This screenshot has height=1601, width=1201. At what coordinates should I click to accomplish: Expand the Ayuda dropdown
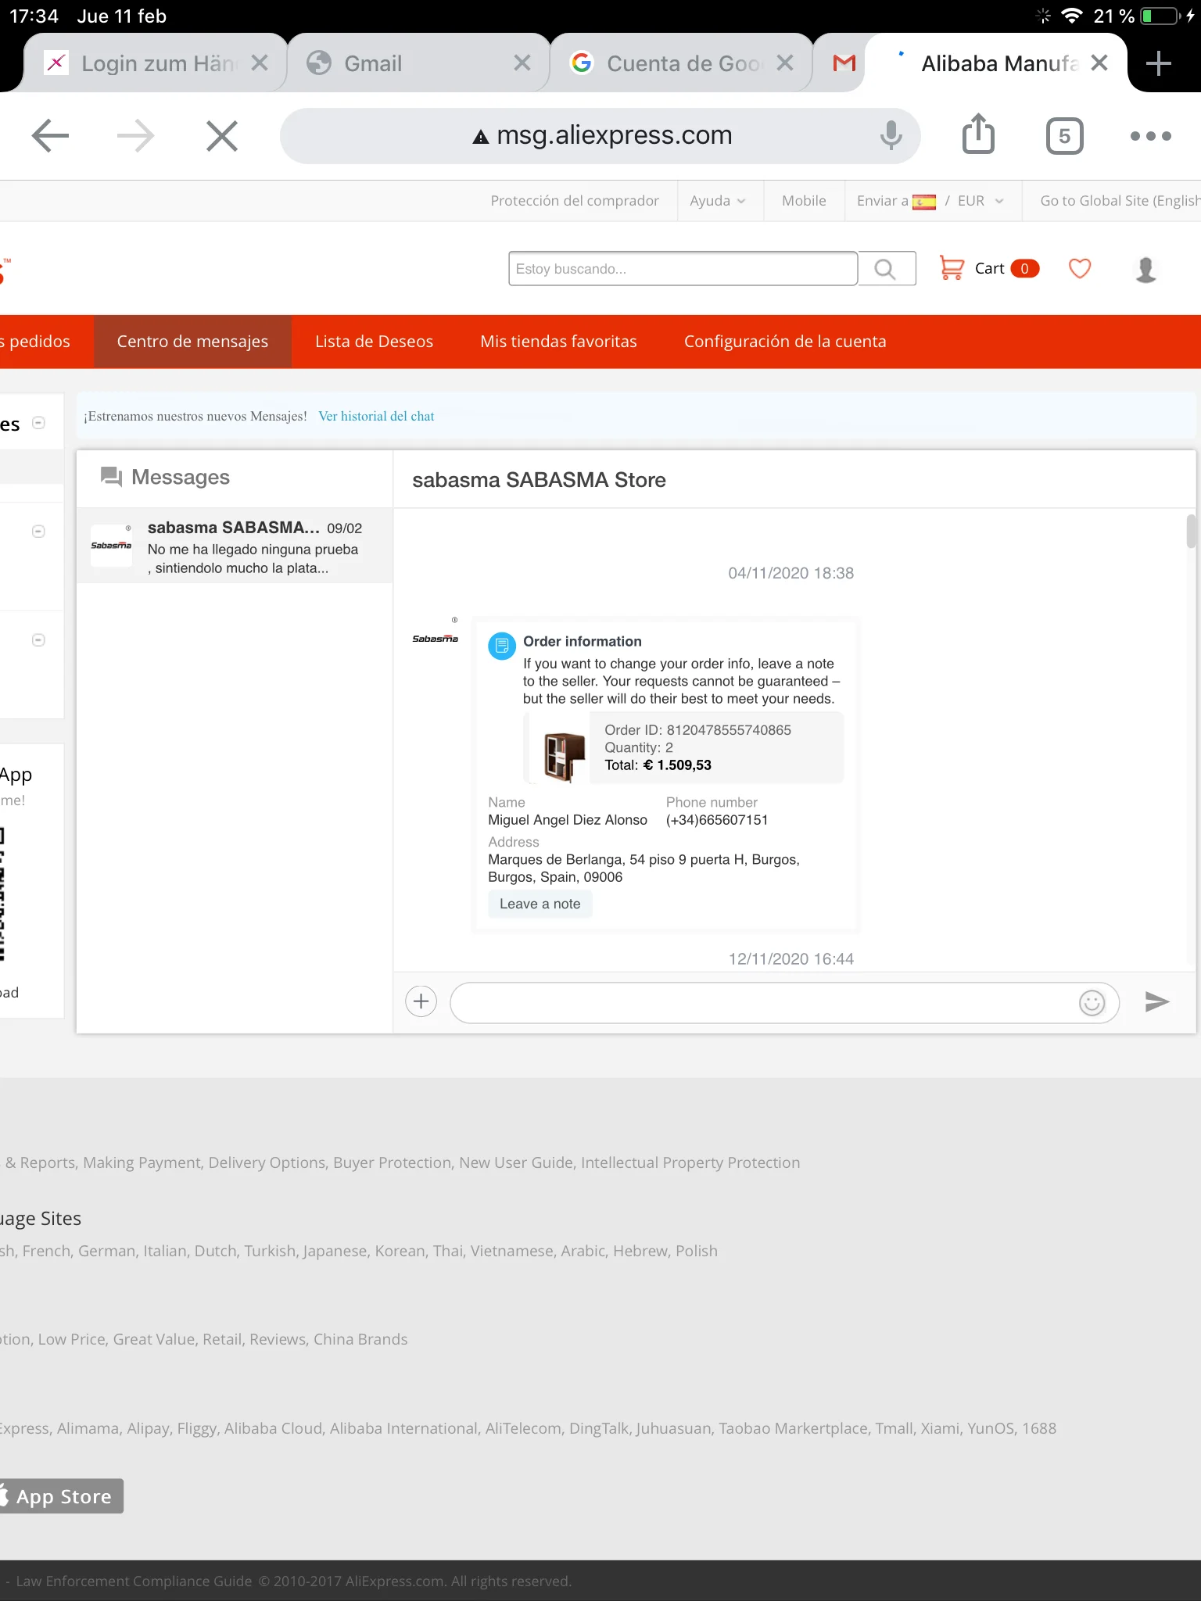(717, 201)
